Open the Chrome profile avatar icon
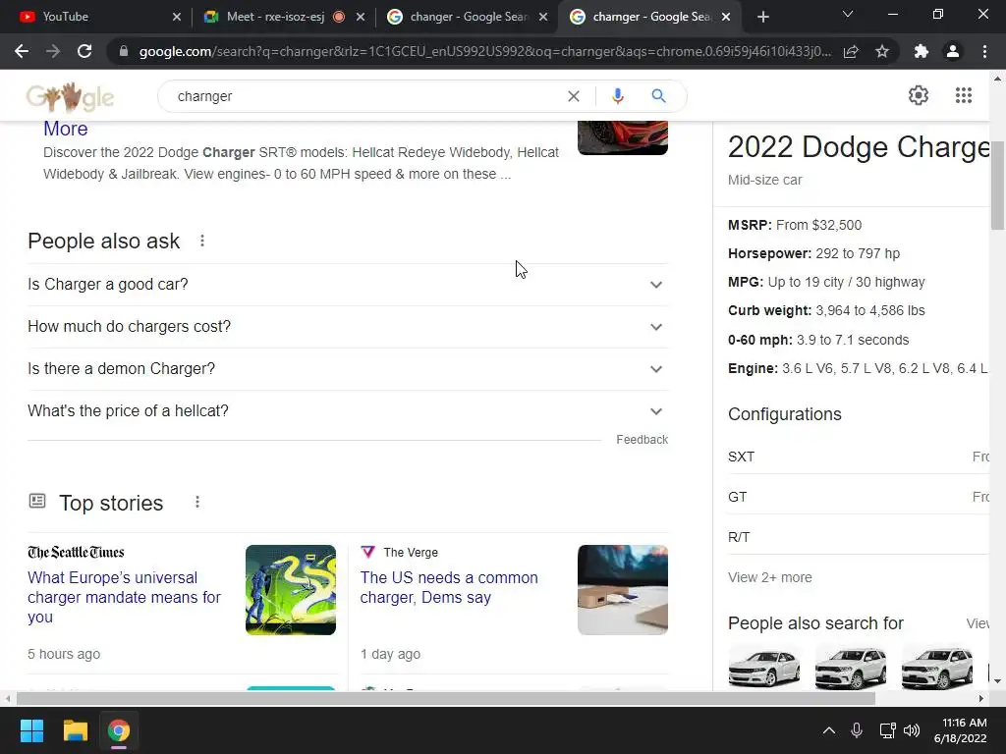The width and height of the screenshot is (1006, 754). pos(953,51)
